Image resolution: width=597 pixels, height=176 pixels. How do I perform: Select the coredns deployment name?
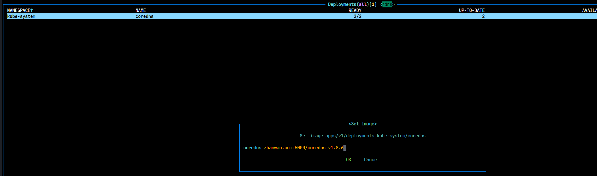tap(144, 16)
